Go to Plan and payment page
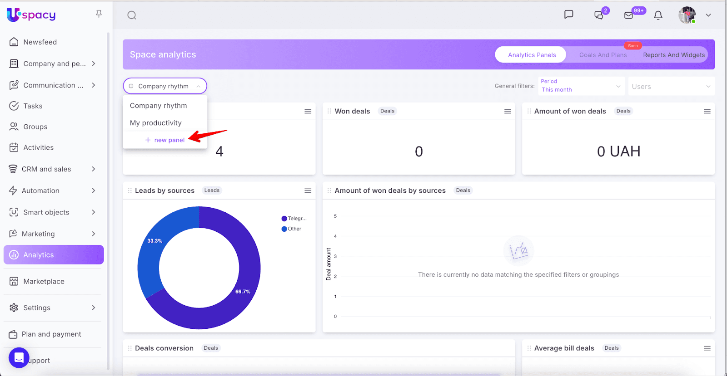Viewport: 727px width, 376px height. (51, 334)
